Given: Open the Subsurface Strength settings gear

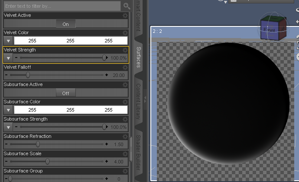Looking at the screenshot, I should tap(125, 119).
